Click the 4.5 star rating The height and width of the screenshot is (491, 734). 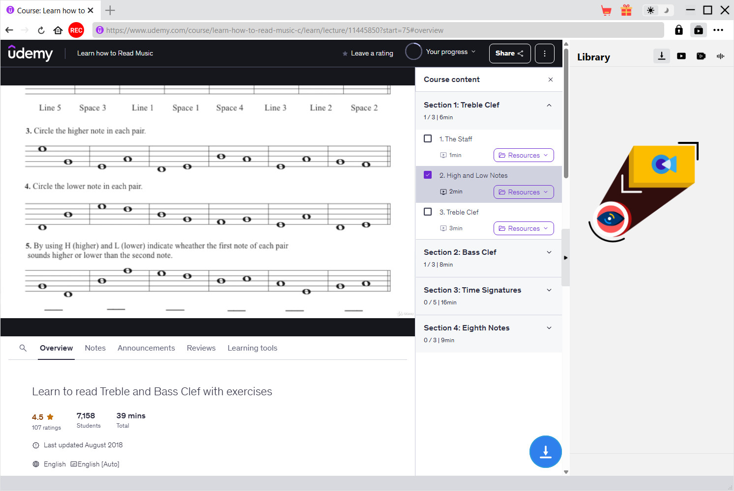(43, 417)
